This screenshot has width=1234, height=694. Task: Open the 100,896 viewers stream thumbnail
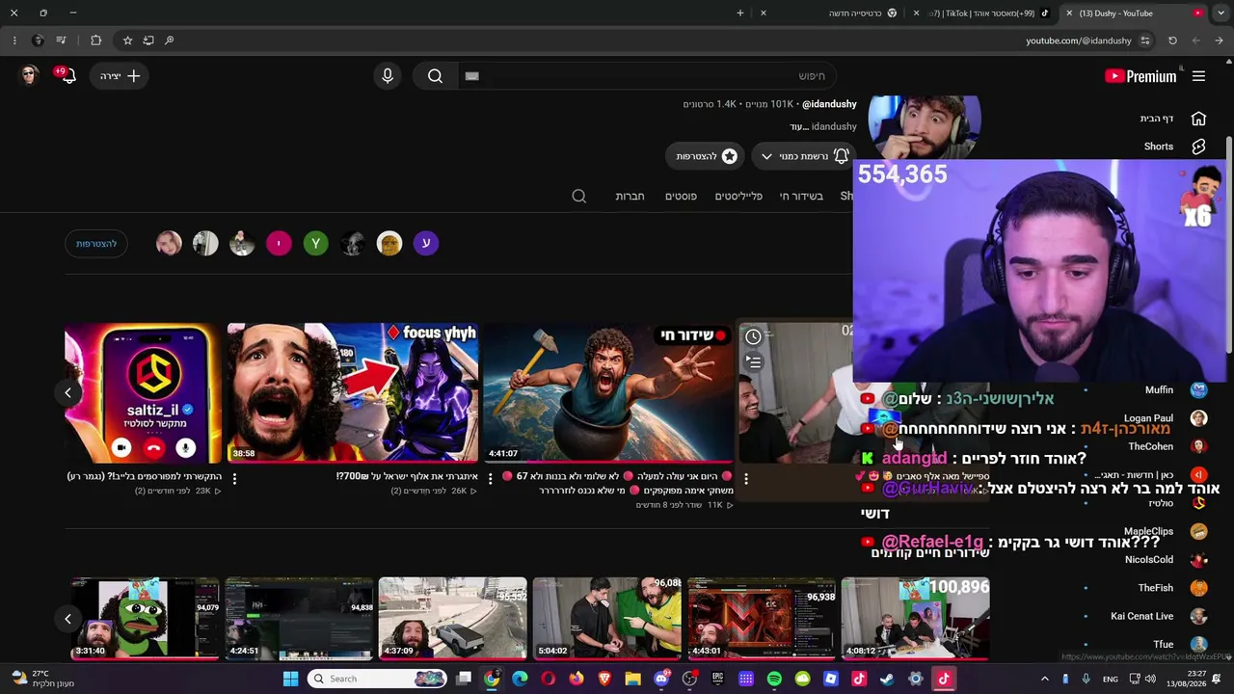[916, 618]
